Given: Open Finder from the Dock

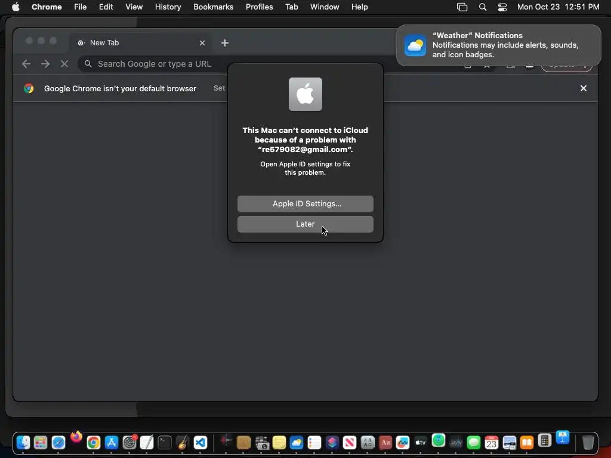Looking at the screenshot, I should pyautogui.click(x=23, y=442).
